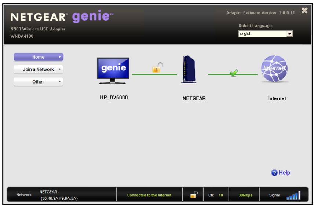Click the Ch: label in the status bar
The image size is (314, 206).
211,195
